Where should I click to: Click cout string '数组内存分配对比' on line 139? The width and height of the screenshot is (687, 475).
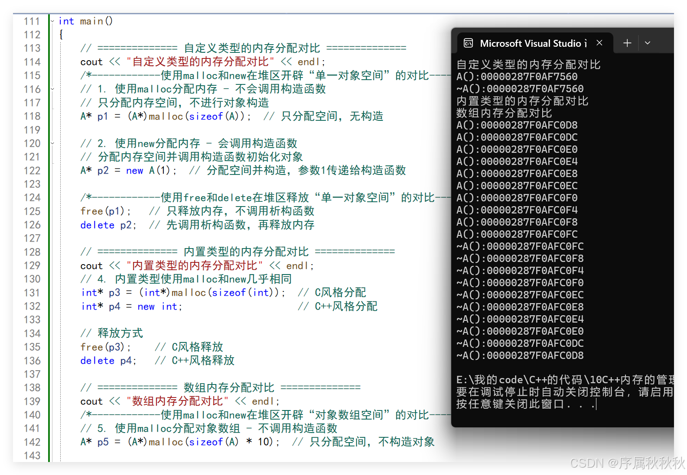(x=177, y=401)
